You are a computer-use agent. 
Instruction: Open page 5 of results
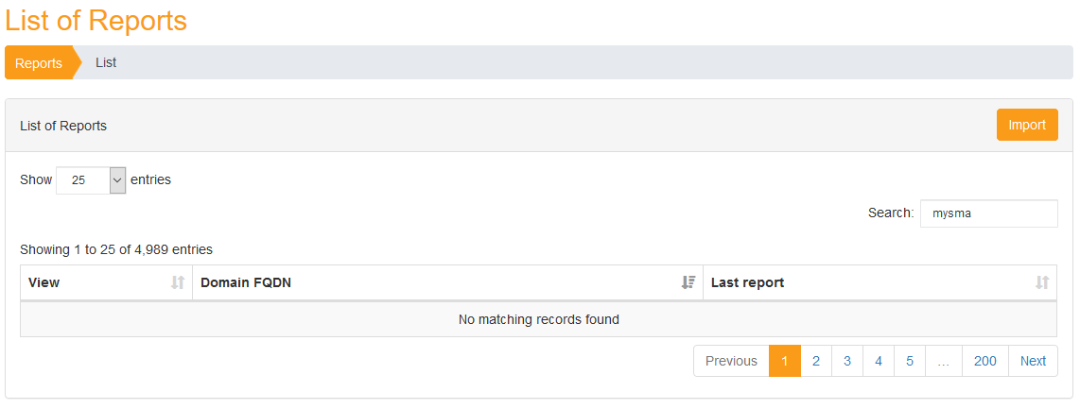[910, 361]
